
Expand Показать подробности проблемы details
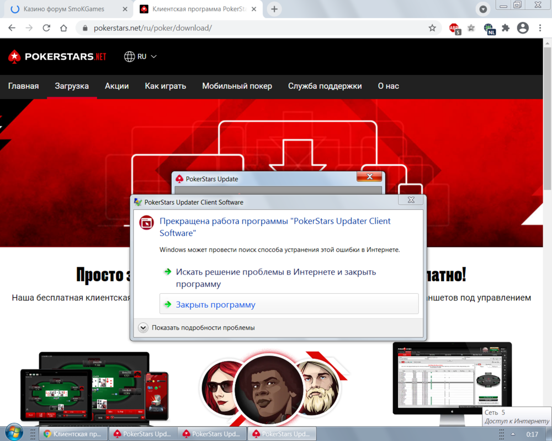[197, 328]
